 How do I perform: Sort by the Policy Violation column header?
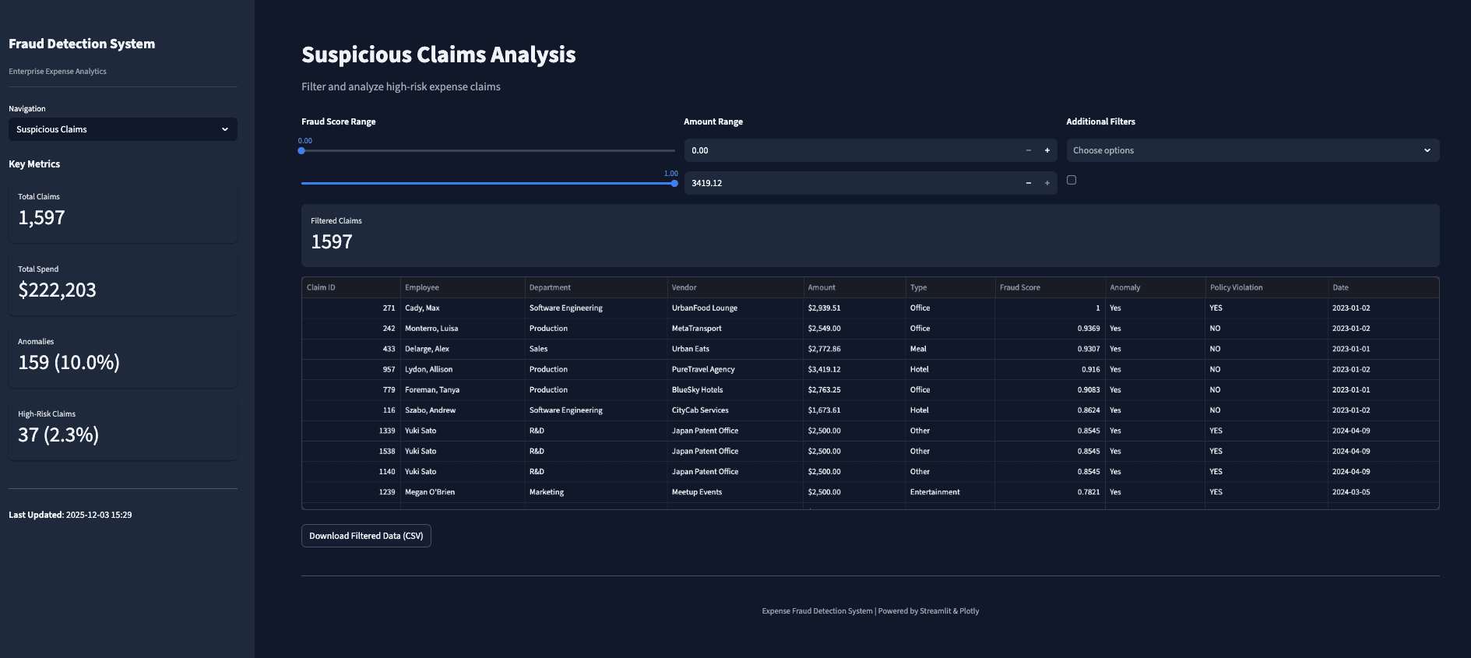click(x=1266, y=287)
